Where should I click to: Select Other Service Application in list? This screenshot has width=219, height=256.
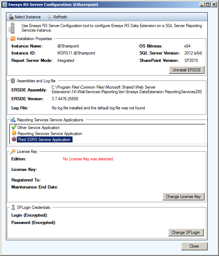click(x=39, y=128)
